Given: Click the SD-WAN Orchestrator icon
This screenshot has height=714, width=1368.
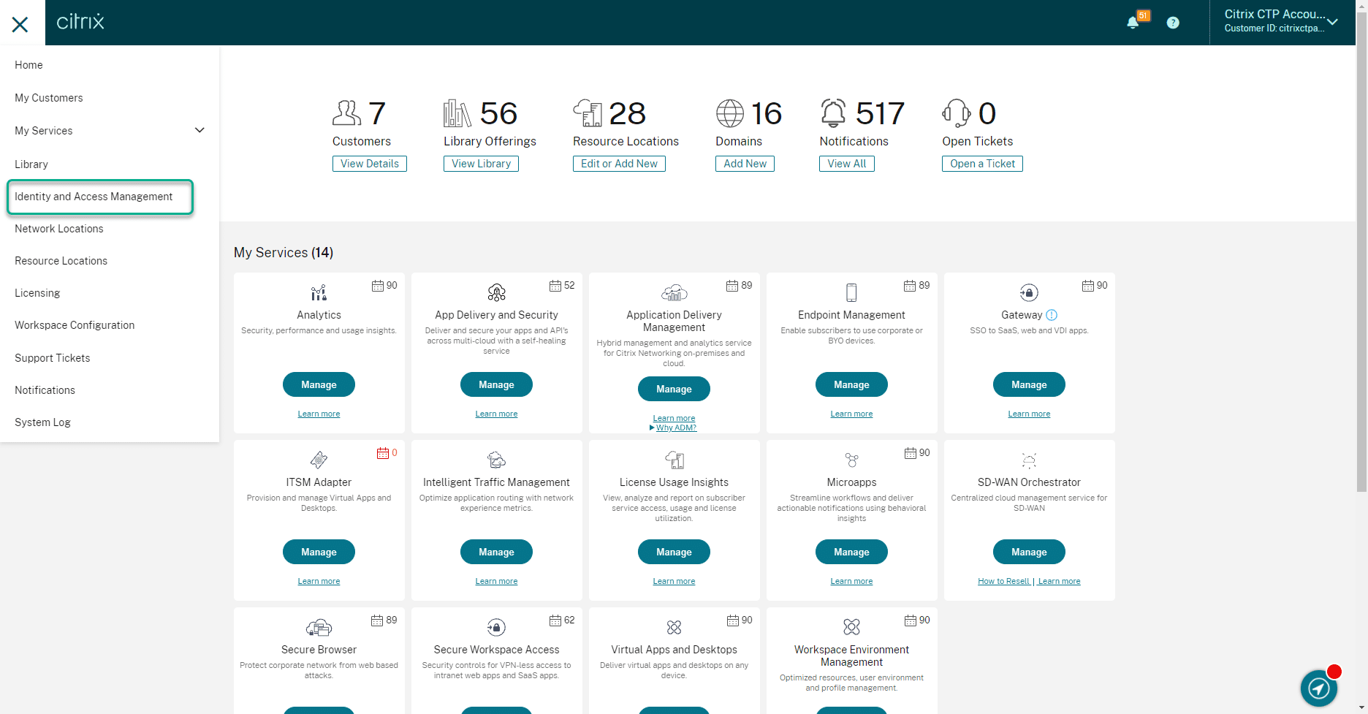Looking at the screenshot, I should (1029, 460).
